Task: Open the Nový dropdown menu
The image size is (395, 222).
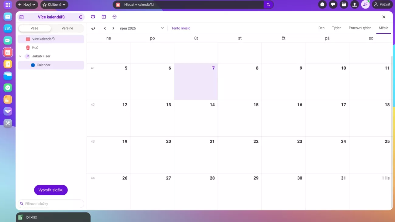Action: click(27, 5)
